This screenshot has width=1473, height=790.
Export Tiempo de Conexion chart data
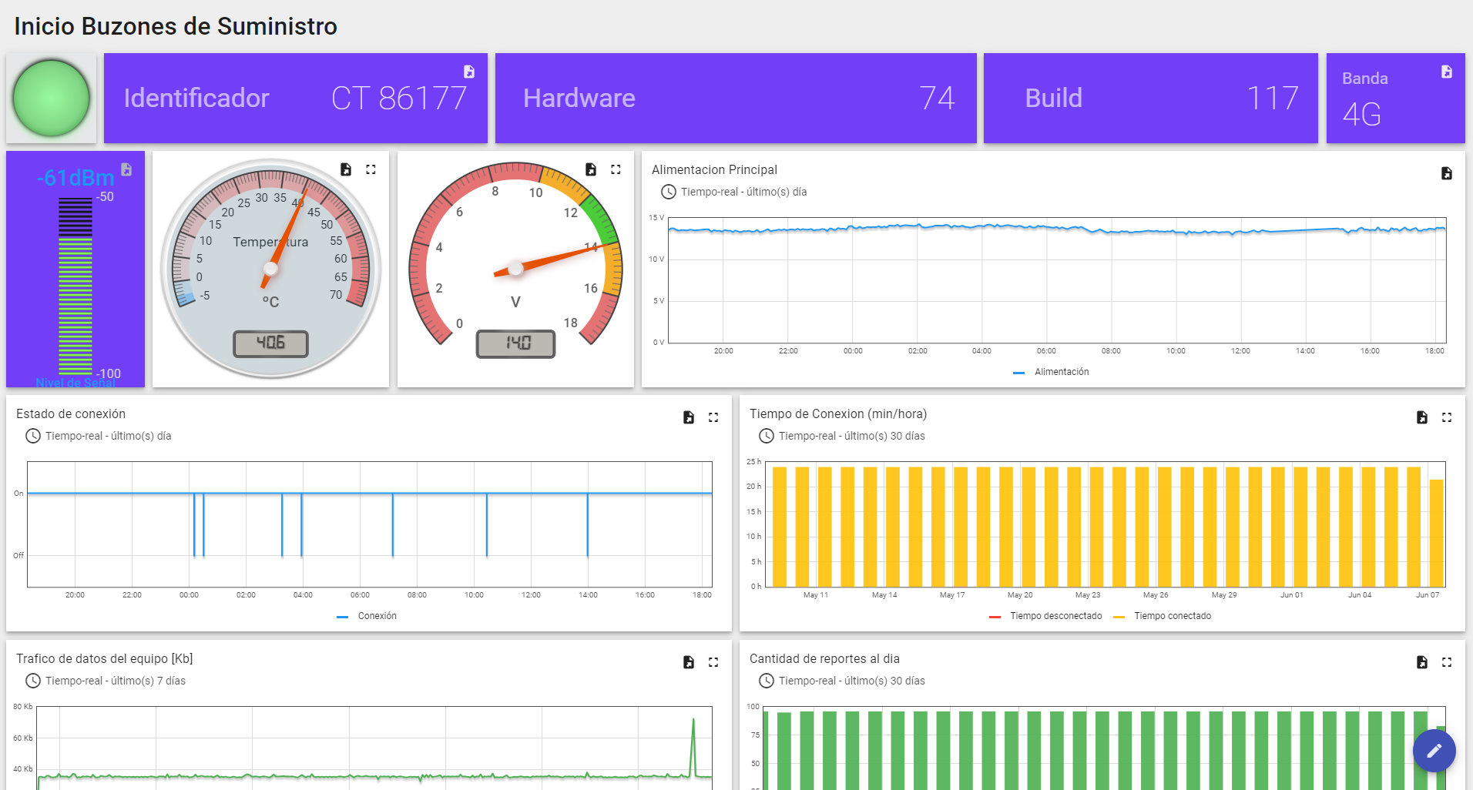1421,417
